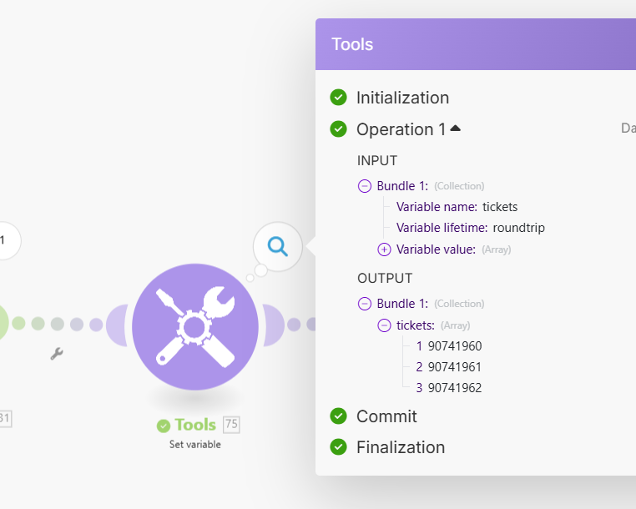Click the Tools module operation count 75

click(231, 425)
